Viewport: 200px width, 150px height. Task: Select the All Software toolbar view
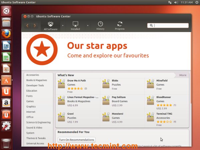[x=51, y=26]
